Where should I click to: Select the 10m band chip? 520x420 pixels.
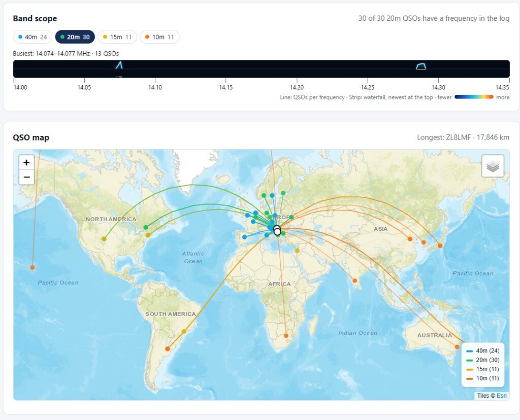pyautogui.click(x=159, y=37)
